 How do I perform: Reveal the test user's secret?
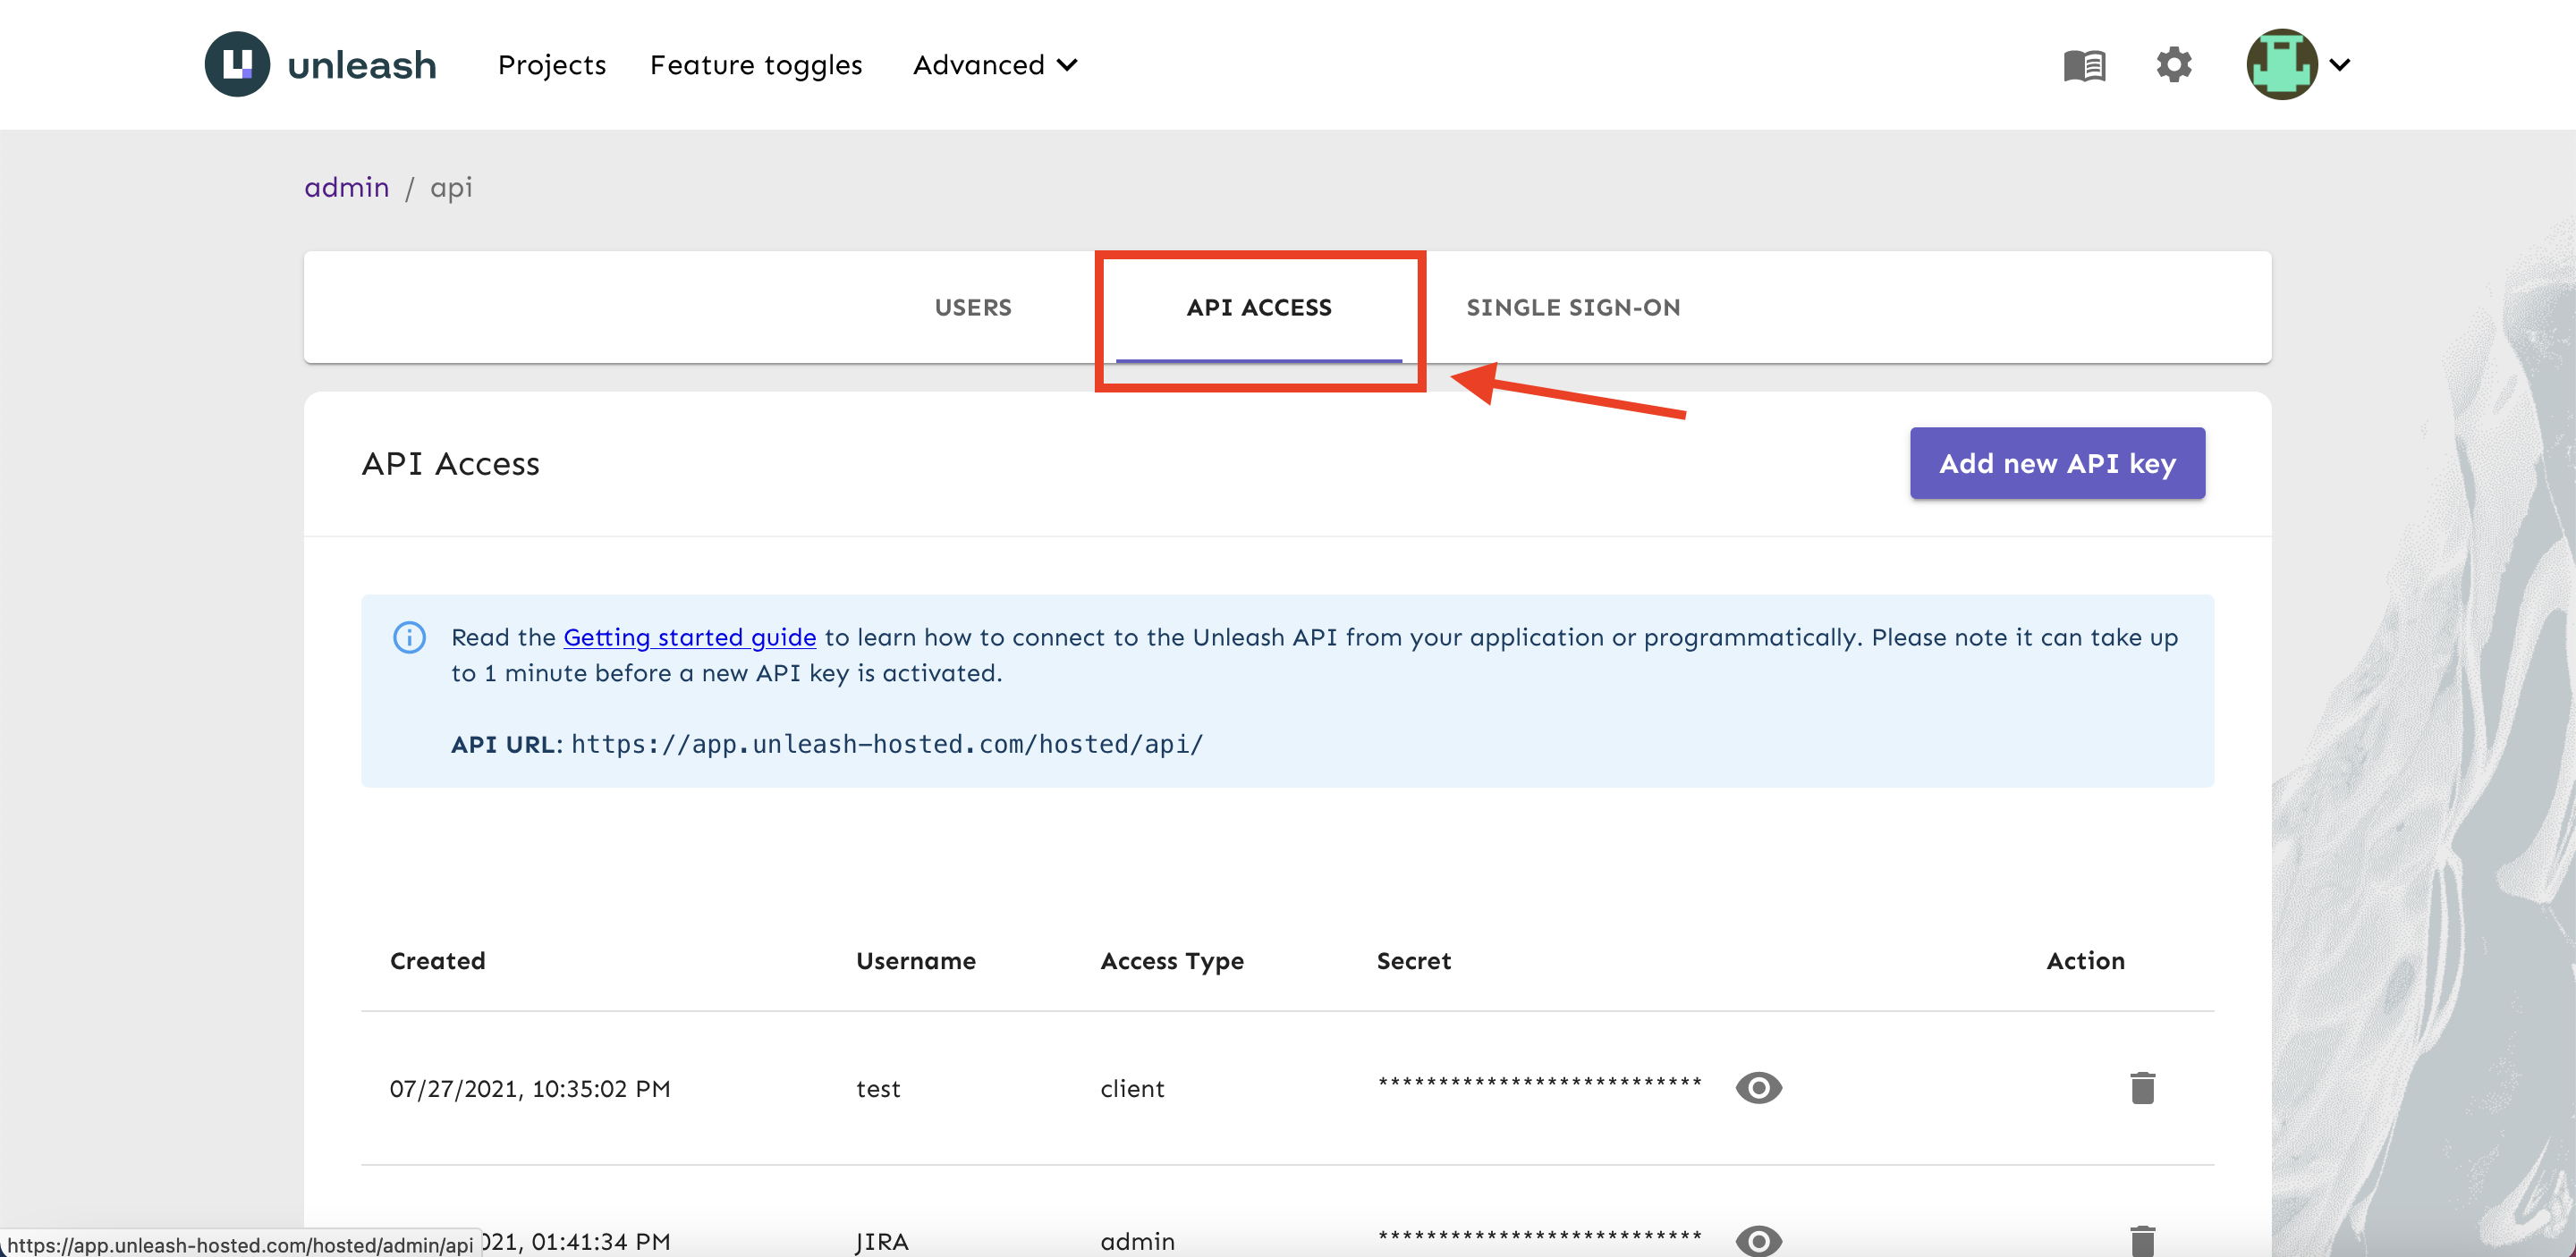point(1758,1087)
